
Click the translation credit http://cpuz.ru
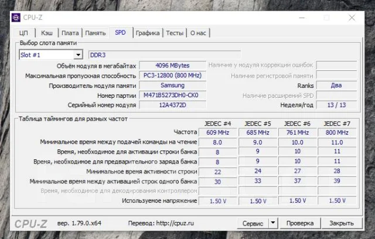(x=175, y=223)
